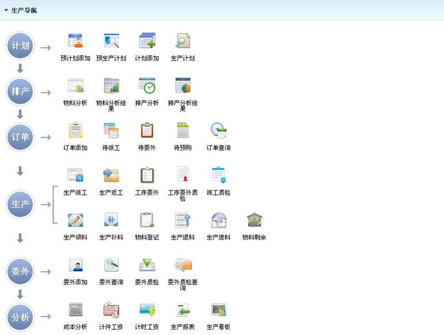This screenshot has width=444, height=335.
Task: Open the 预生产计划 icon
Action: click(111, 41)
